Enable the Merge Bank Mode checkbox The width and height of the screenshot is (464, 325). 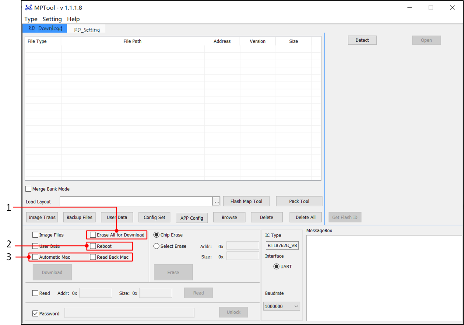29,189
